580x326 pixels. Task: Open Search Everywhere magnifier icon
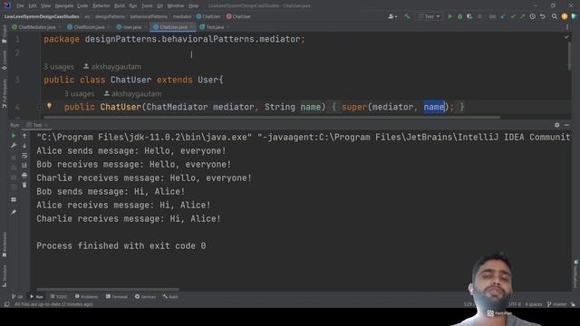[x=554, y=16]
